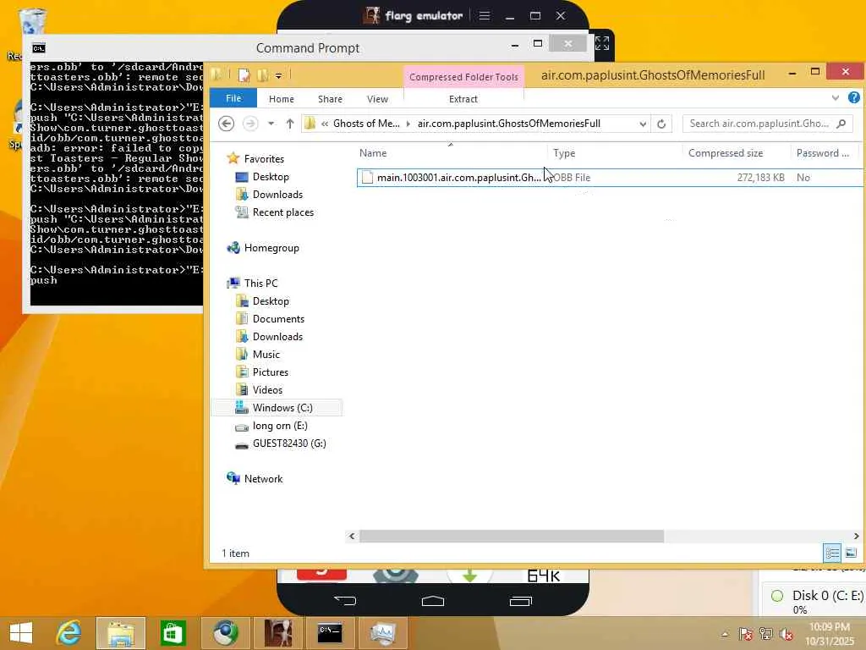The width and height of the screenshot is (866, 650).
Task: Open the Quick Access Toolbar customize dropdown
Action: [279, 75]
